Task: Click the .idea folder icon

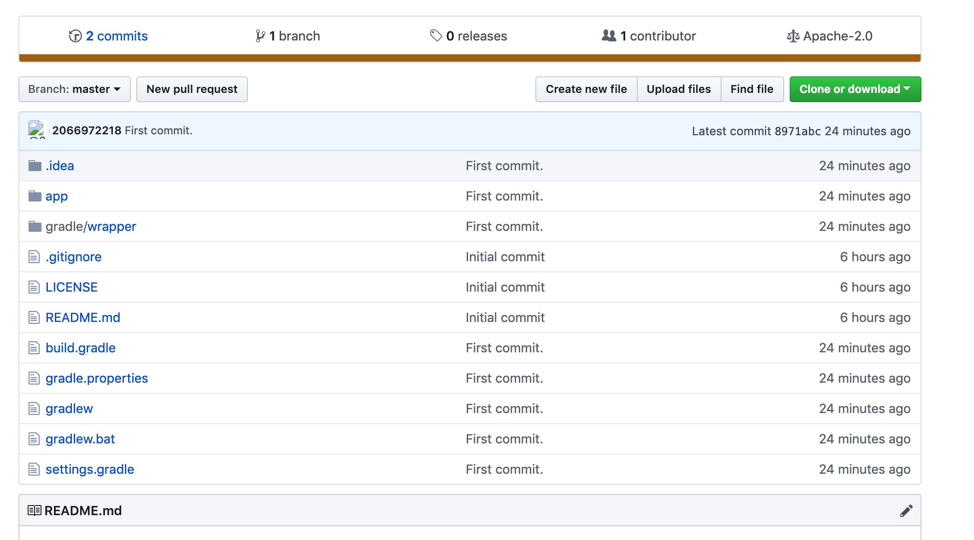Action: (x=35, y=166)
